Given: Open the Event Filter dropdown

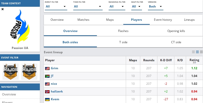Looking at the screenshot, I should (x=56, y=6).
